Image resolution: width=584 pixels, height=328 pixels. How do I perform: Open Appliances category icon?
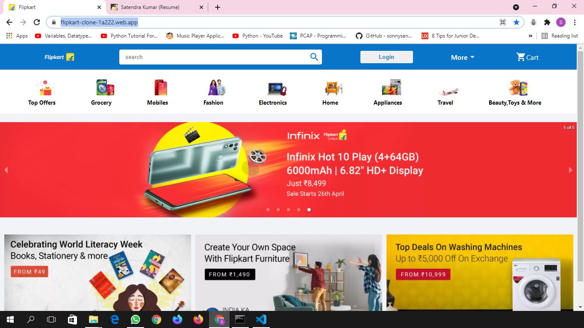coord(392,88)
